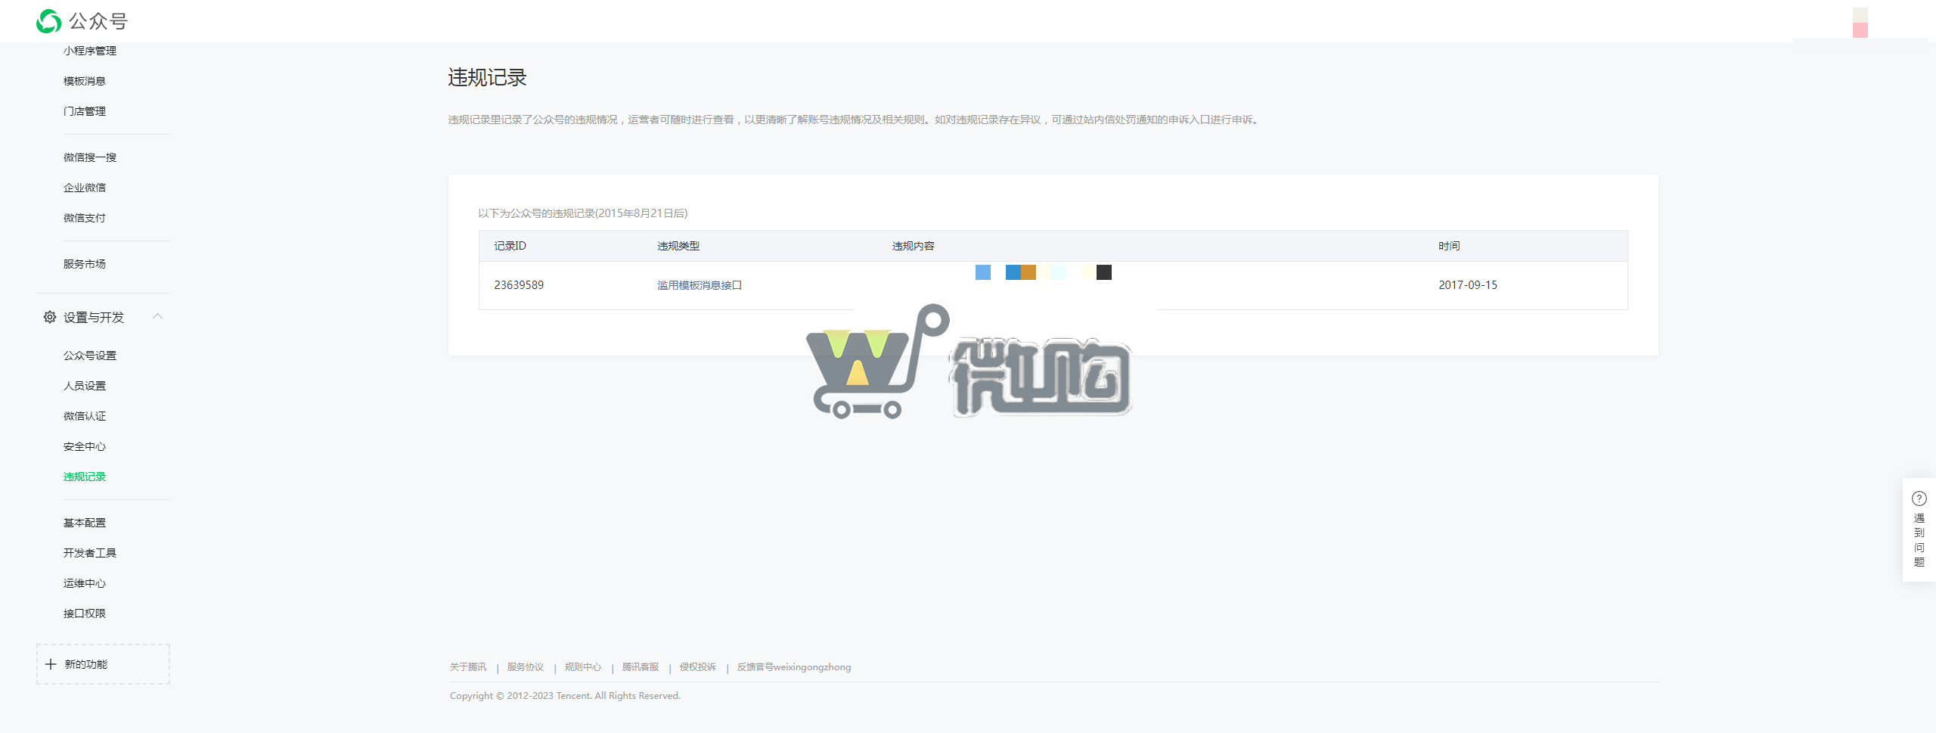Open 基本配置 in the sidebar
Viewport: 1936px width, 733px height.
pos(85,522)
